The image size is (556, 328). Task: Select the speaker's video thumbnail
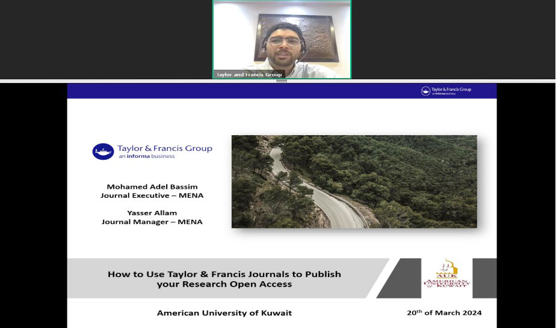click(x=282, y=39)
